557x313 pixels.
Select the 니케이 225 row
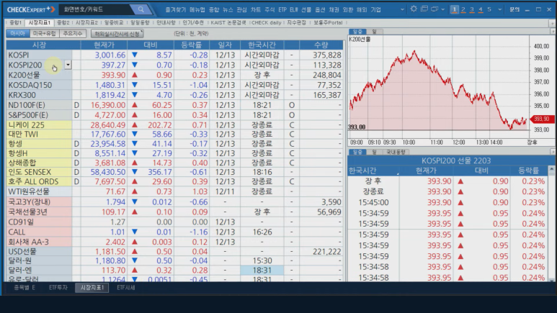pyautogui.click(x=175, y=125)
